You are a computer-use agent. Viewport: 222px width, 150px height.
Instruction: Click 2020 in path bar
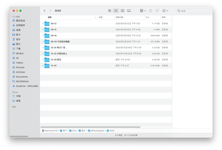point(110,131)
